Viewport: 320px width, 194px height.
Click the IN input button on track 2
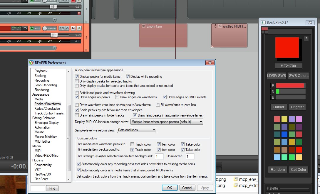[x=37, y=28]
